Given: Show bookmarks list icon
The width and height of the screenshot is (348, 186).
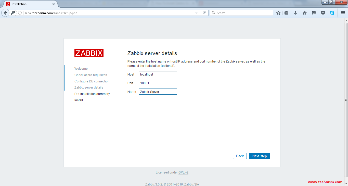Looking at the screenshot, I should 286,13.
